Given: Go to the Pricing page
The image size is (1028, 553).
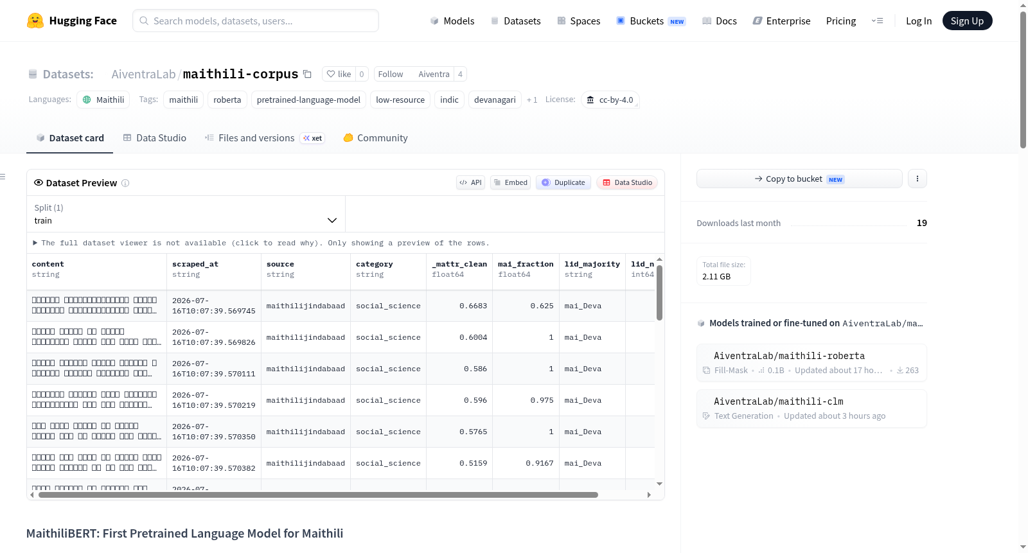Looking at the screenshot, I should [841, 21].
